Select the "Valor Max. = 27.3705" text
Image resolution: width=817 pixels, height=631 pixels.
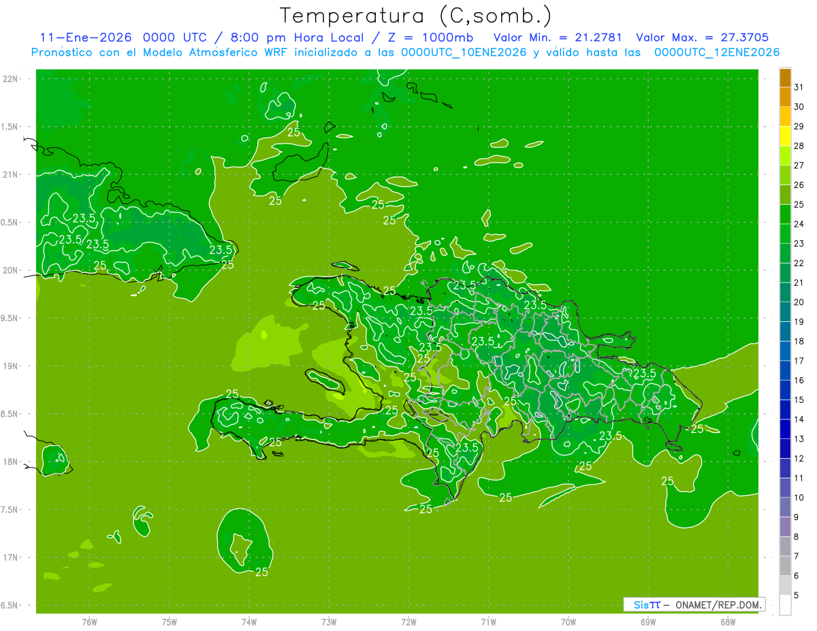702,38
